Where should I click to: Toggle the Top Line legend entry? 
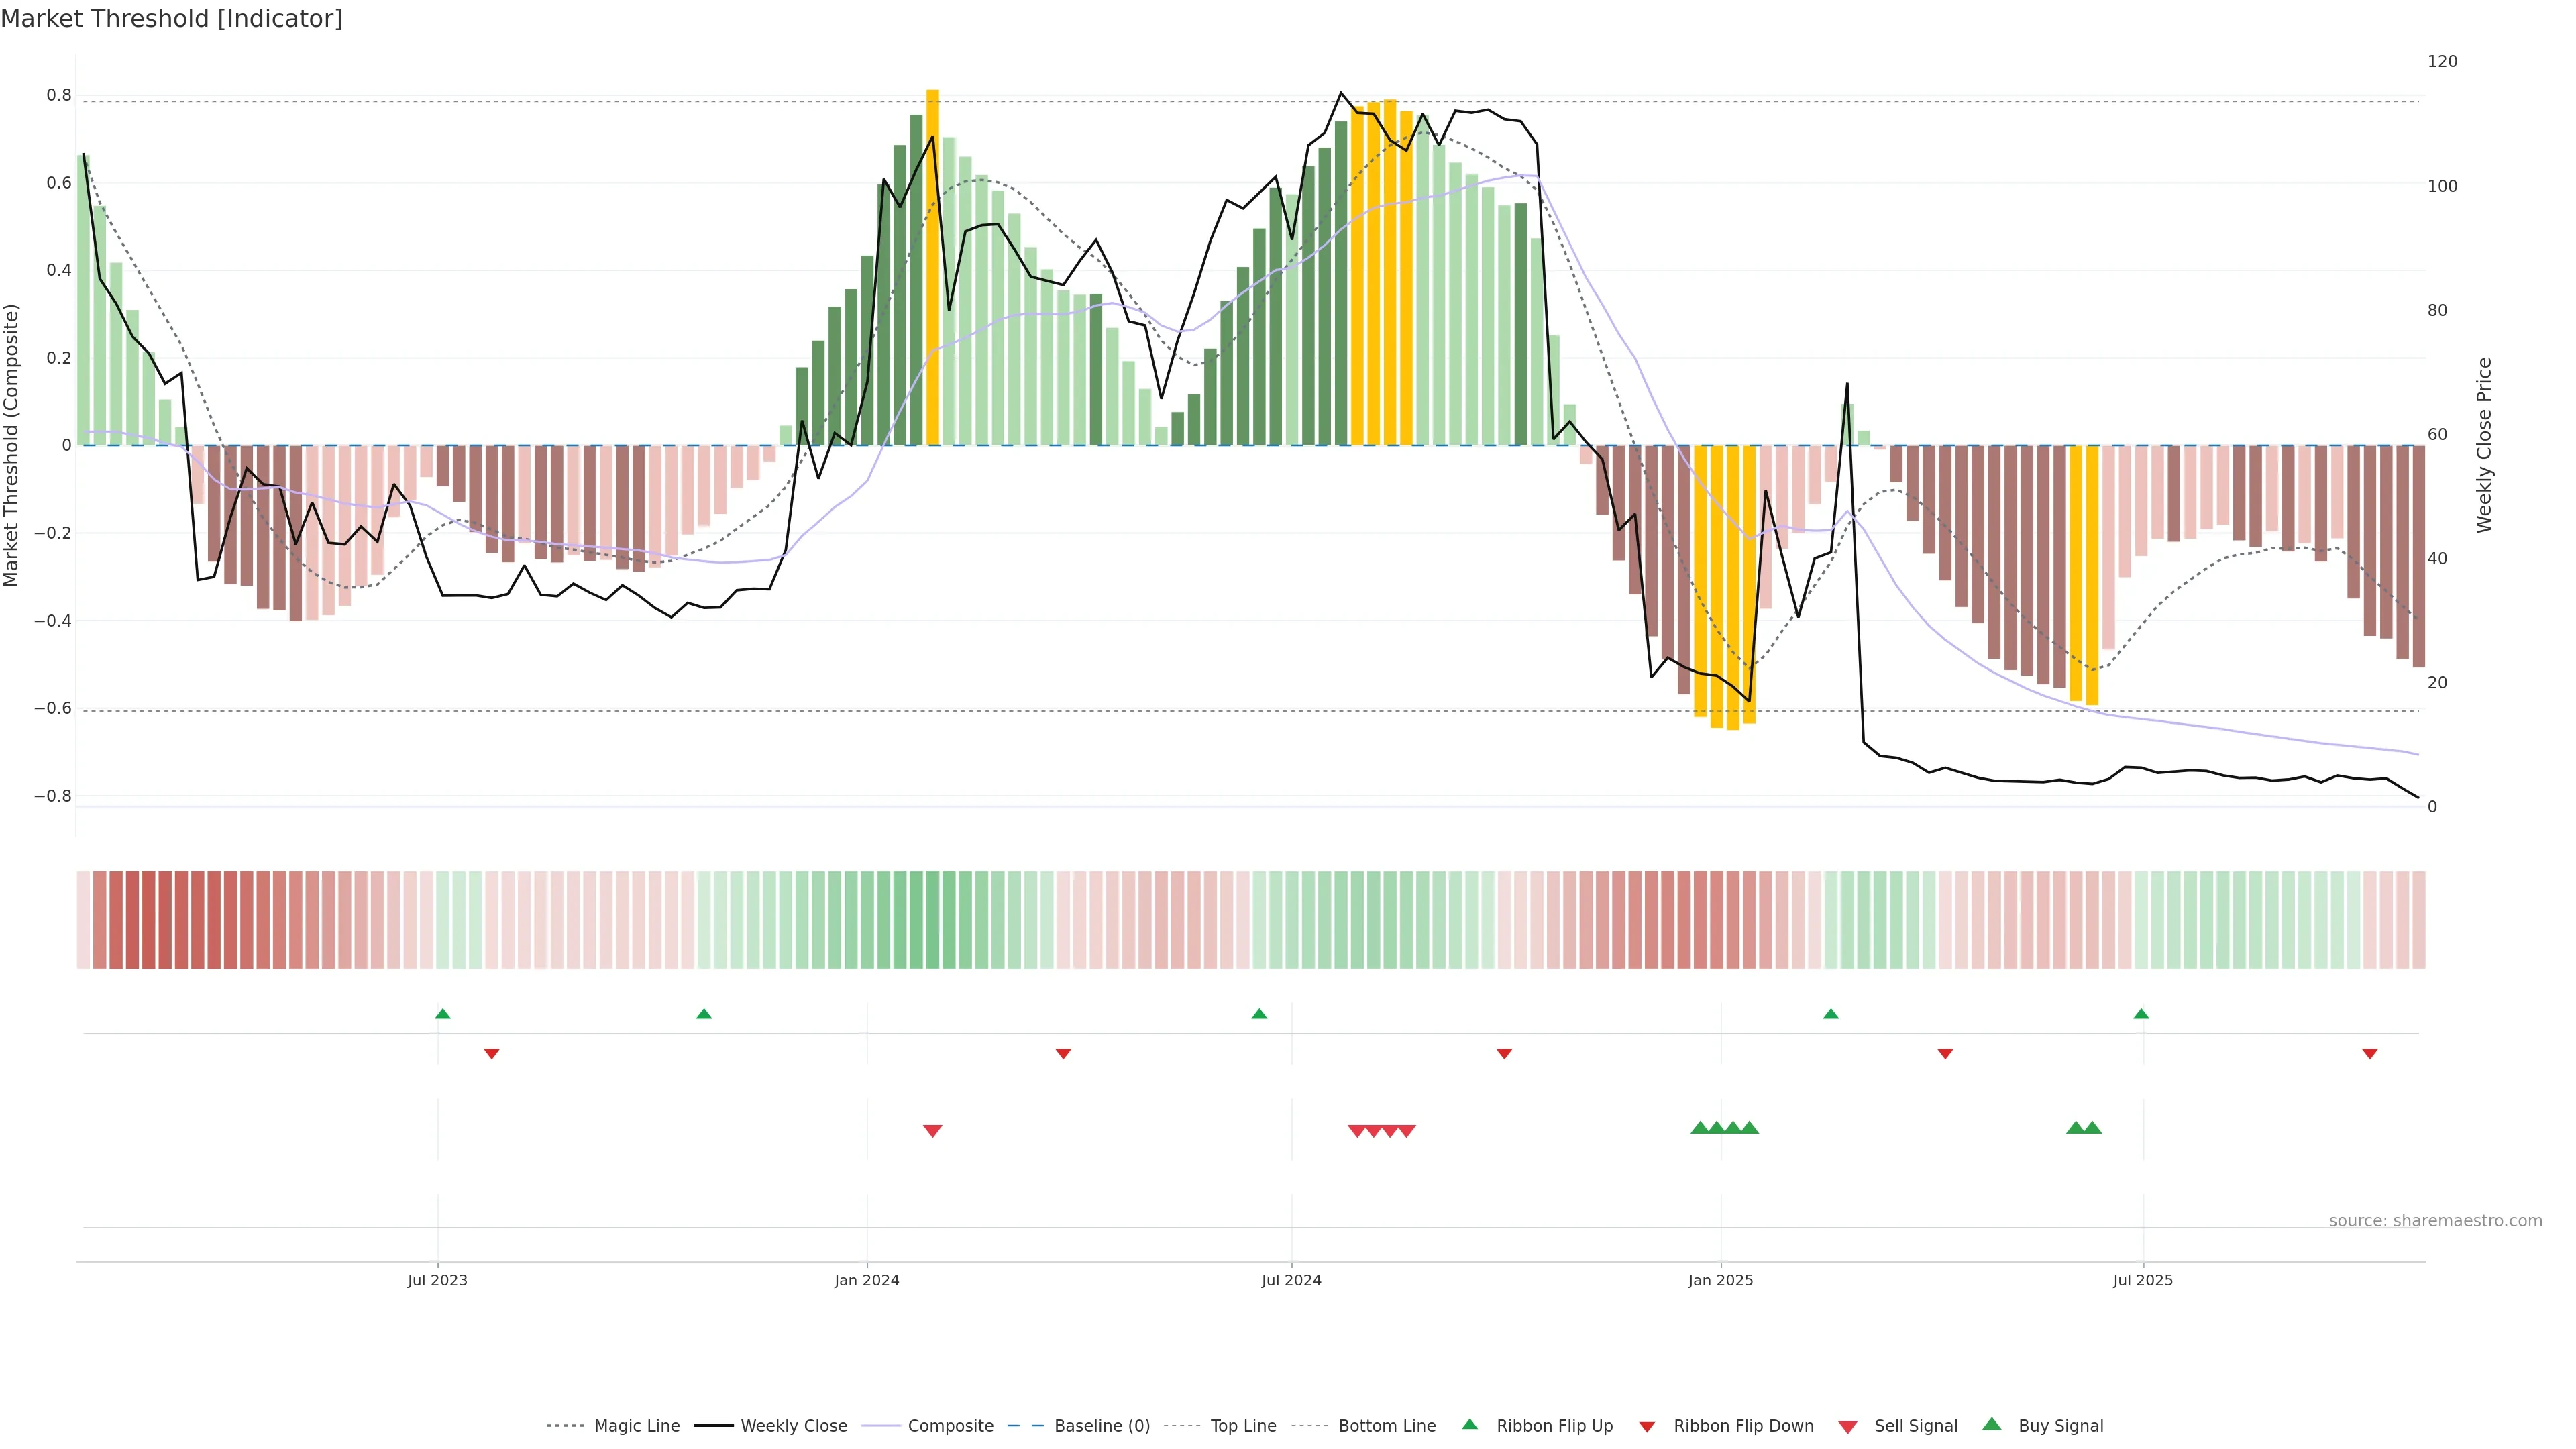tap(1243, 1426)
